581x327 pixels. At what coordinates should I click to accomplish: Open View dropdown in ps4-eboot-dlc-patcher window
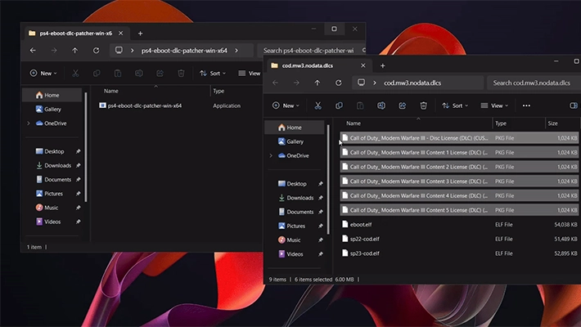(x=250, y=74)
